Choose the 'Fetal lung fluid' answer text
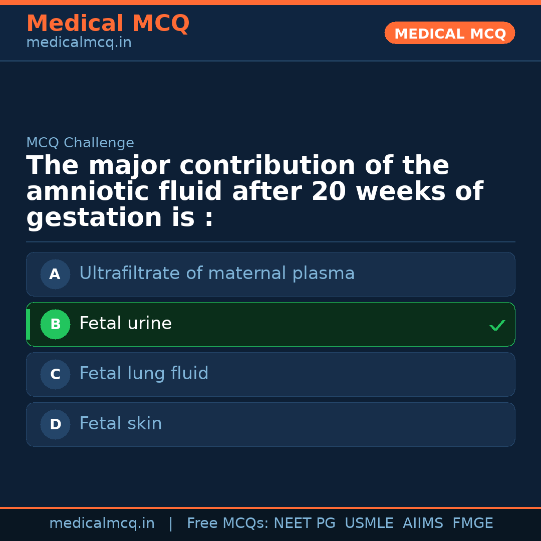 tap(144, 374)
